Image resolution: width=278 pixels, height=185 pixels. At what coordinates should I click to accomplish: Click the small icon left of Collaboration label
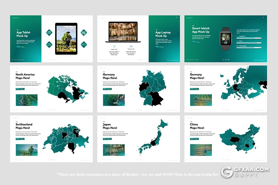coord(237,36)
